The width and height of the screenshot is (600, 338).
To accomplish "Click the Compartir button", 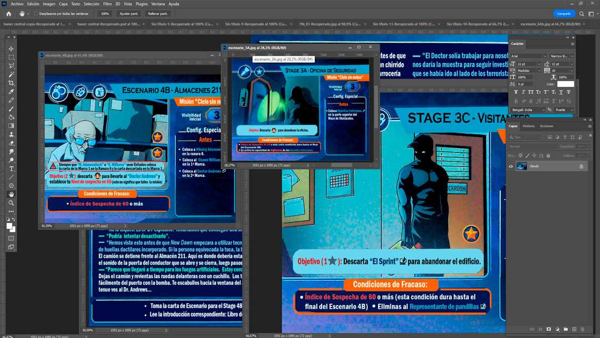I will coord(563,14).
